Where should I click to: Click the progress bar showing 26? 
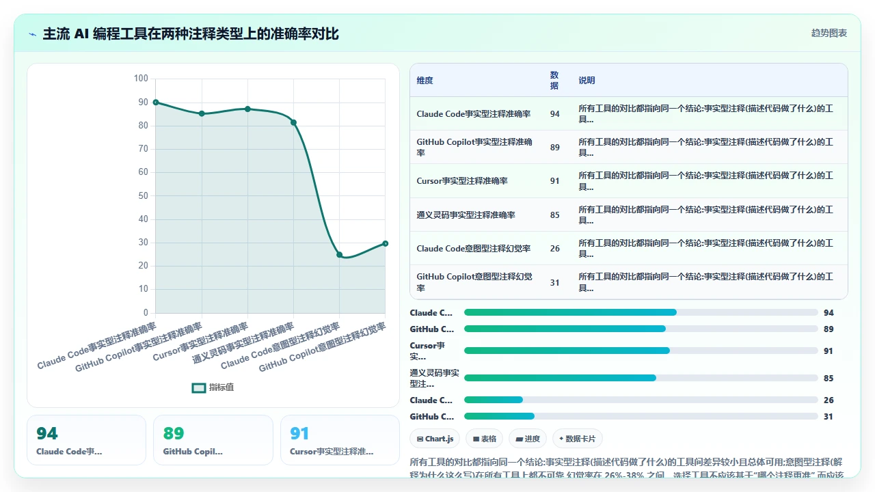coord(641,400)
